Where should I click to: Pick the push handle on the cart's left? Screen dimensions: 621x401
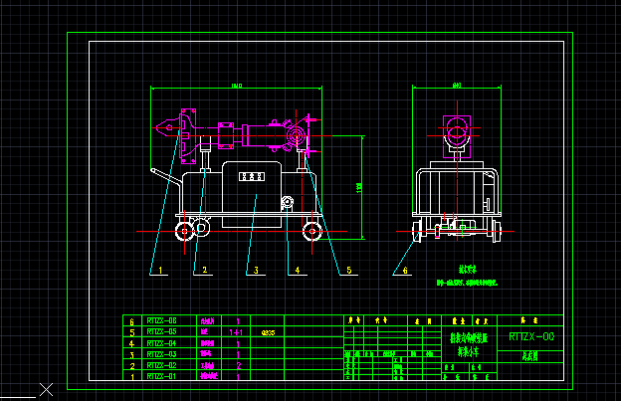[x=166, y=177]
